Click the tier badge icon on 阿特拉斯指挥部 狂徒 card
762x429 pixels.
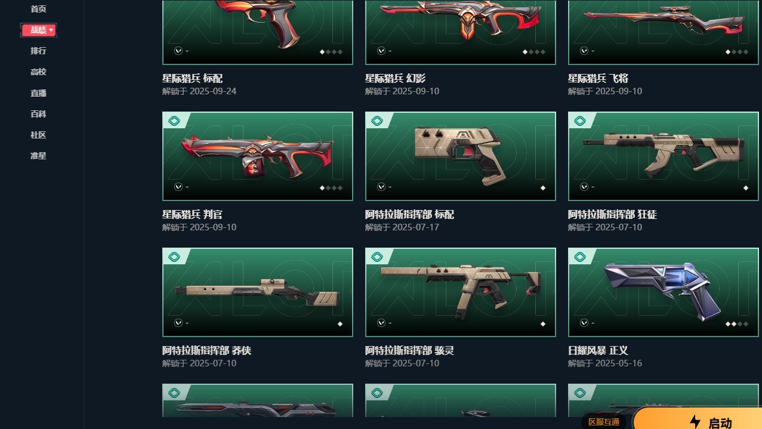click(579, 121)
